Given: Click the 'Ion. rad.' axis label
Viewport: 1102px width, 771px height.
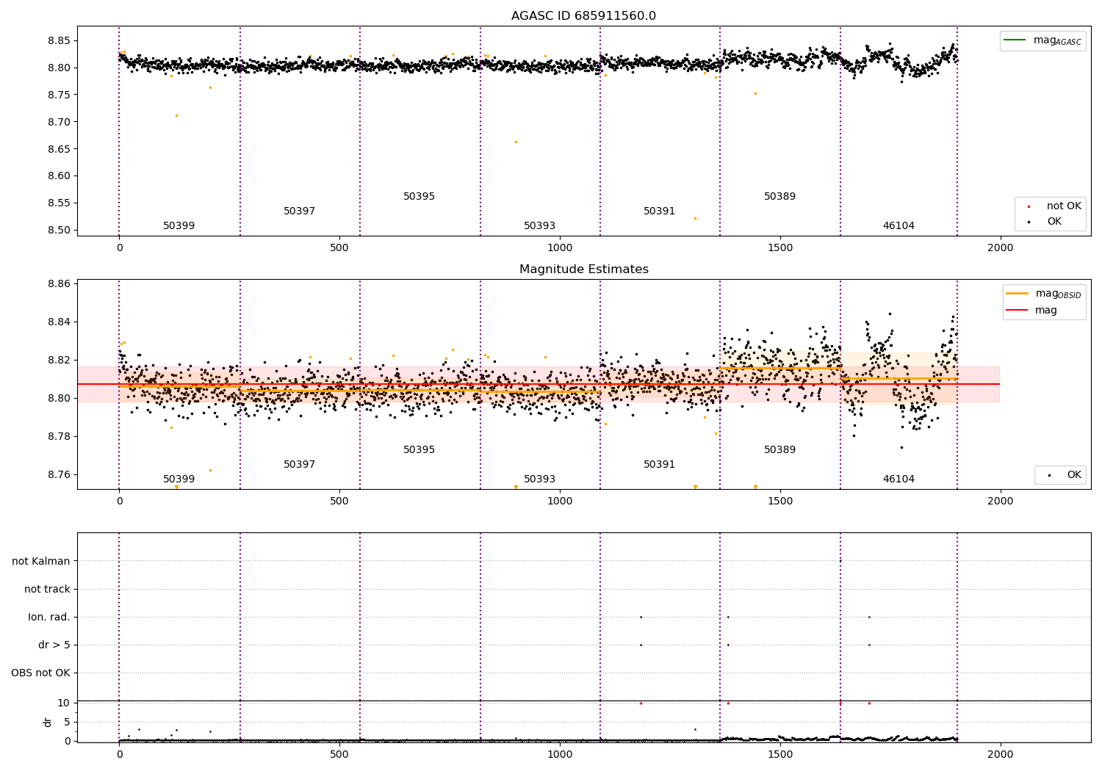Looking at the screenshot, I should click(49, 618).
